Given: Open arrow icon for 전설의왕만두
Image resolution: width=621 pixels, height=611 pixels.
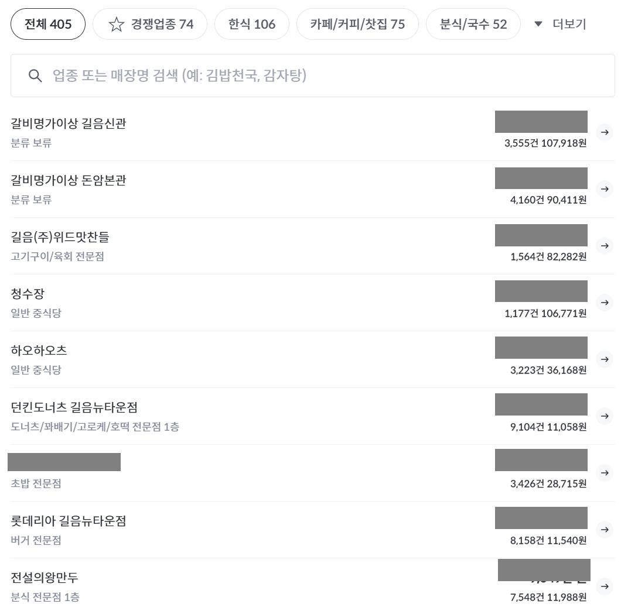Looking at the screenshot, I should [605, 586].
